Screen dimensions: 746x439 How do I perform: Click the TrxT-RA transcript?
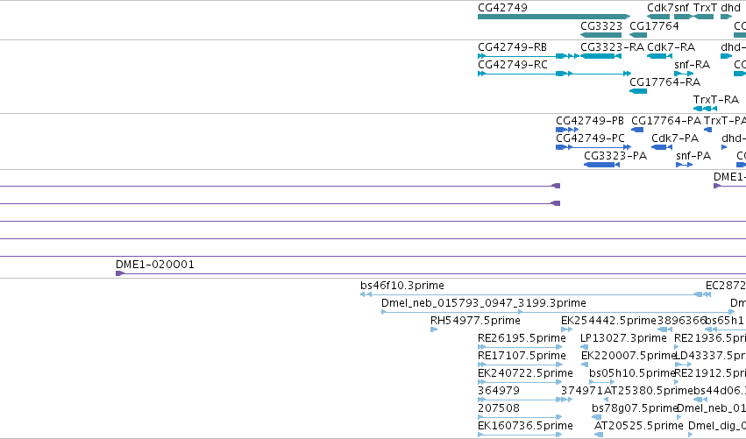tap(705, 109)
